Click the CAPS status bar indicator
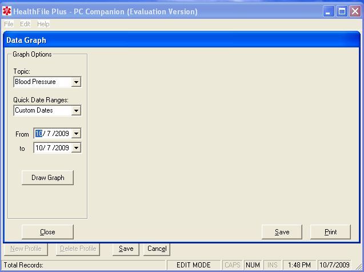The image size is (364, 272). pos(233,265)
